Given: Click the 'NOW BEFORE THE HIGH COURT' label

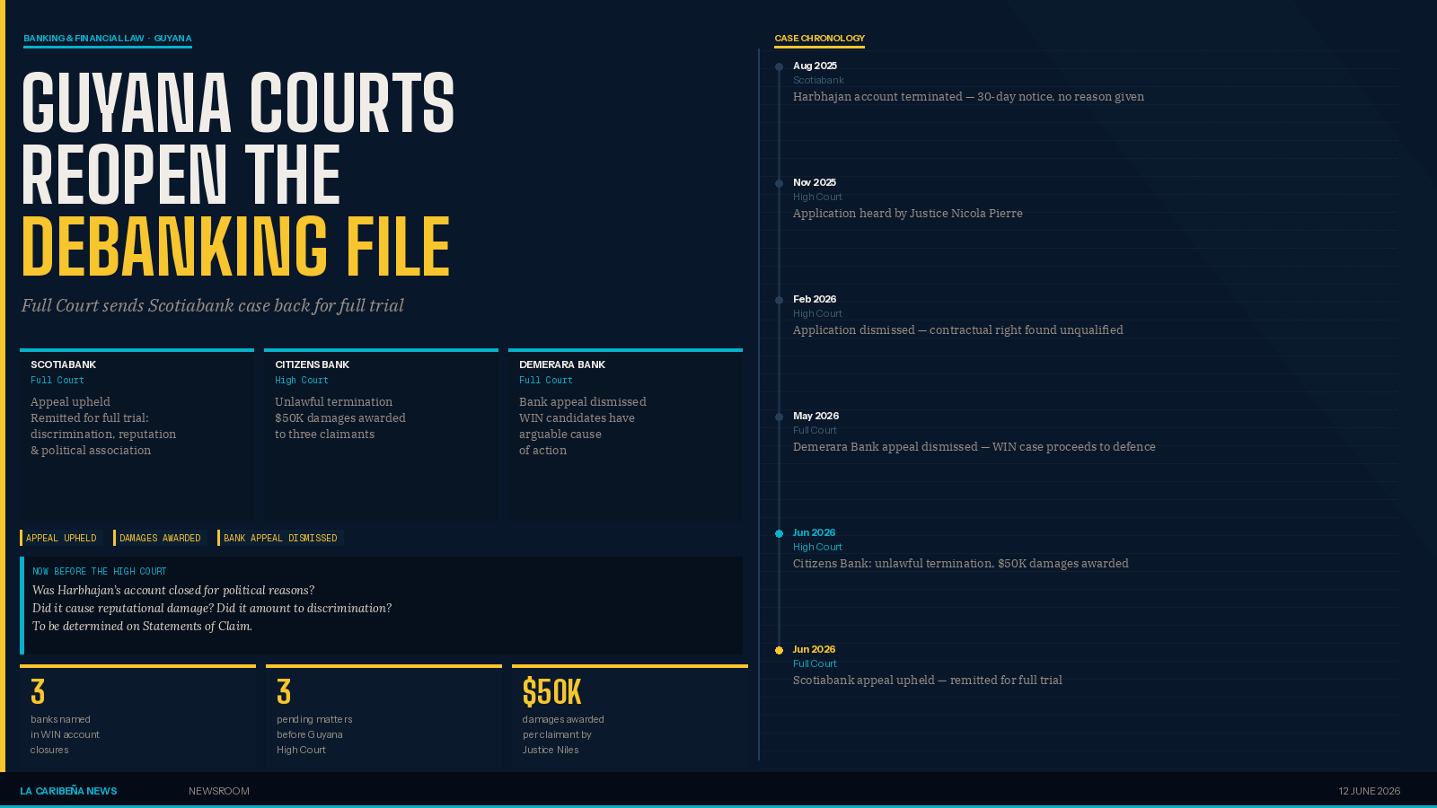Looking at the screenshot, I should tap(100, 571).
